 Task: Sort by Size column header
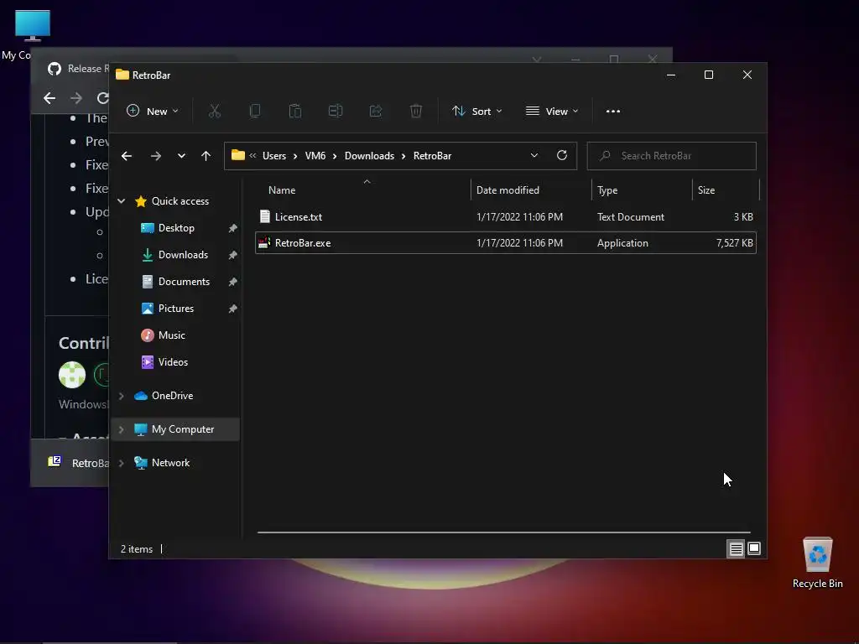706,190
